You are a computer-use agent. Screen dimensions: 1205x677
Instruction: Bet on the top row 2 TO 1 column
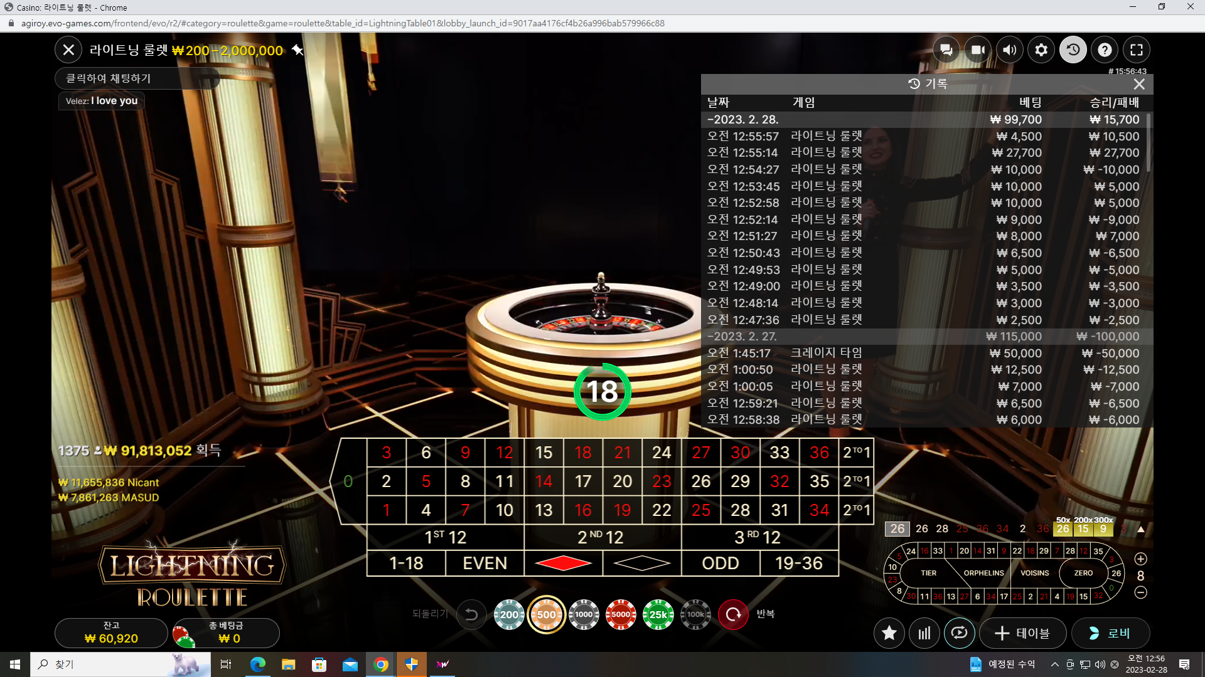[x=857, y=453]
